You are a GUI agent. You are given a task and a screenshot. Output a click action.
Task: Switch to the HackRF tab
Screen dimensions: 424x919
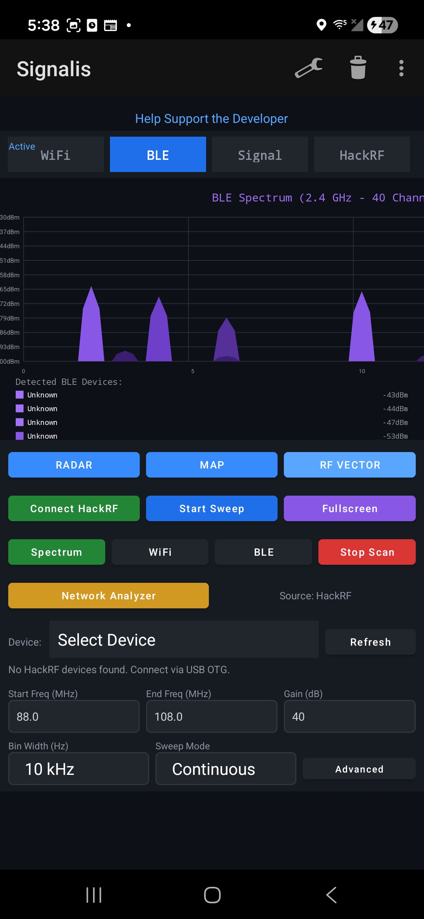pyautogui.click(x=362, y=154)
